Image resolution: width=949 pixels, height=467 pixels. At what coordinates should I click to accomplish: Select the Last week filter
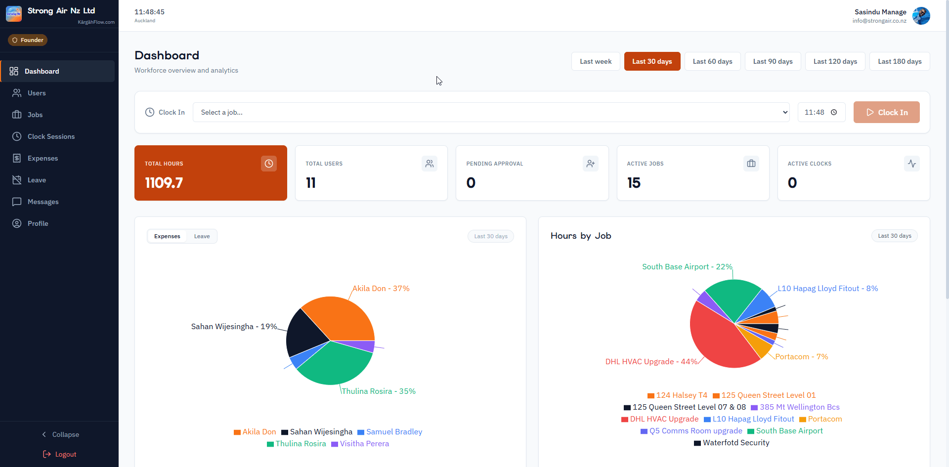tap(596, 61)
